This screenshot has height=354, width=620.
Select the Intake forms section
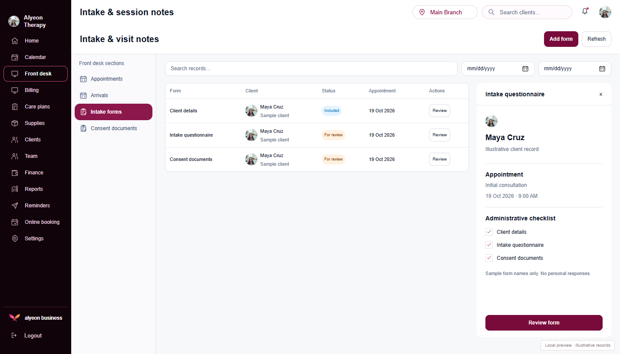pyautogui.click(x=113, y=112)
